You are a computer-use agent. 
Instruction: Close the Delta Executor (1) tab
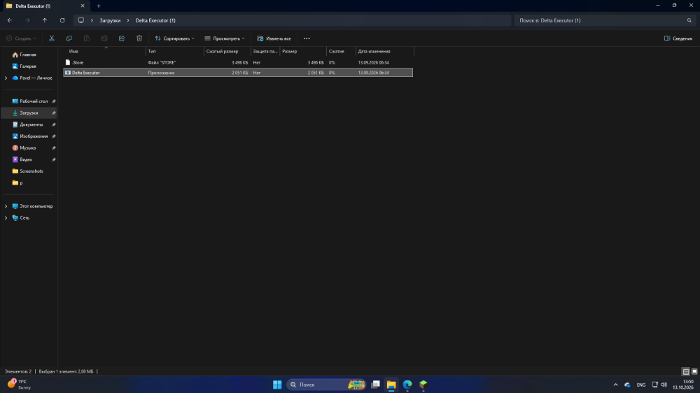83,6
